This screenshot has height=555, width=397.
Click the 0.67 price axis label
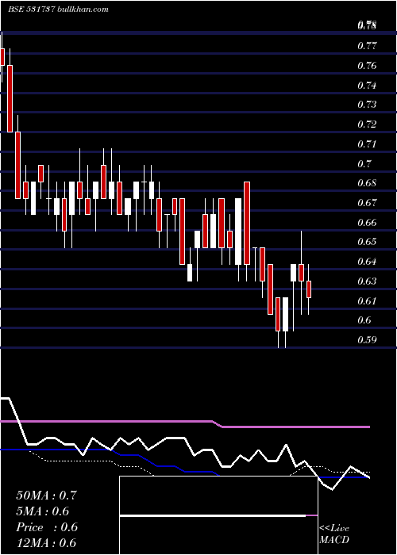click(x=367, y=202)
